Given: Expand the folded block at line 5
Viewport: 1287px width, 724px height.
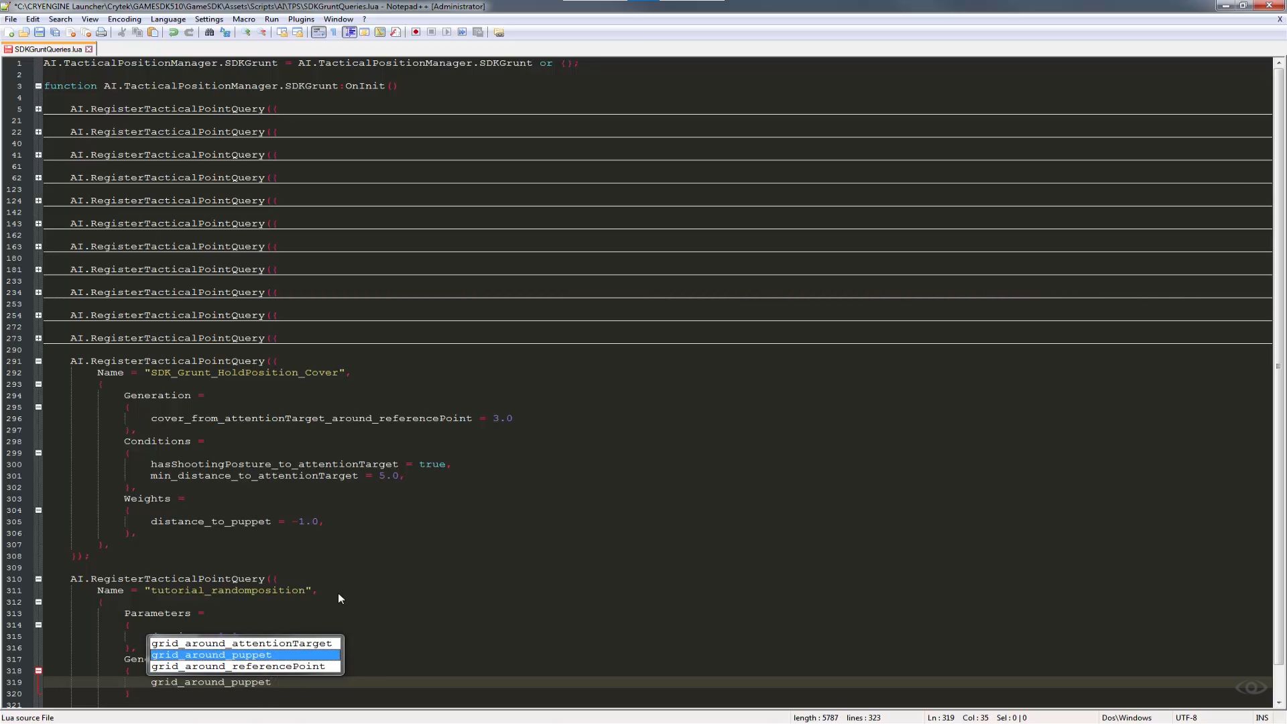Looking at the screenshot, I should (x=38, y=109).
